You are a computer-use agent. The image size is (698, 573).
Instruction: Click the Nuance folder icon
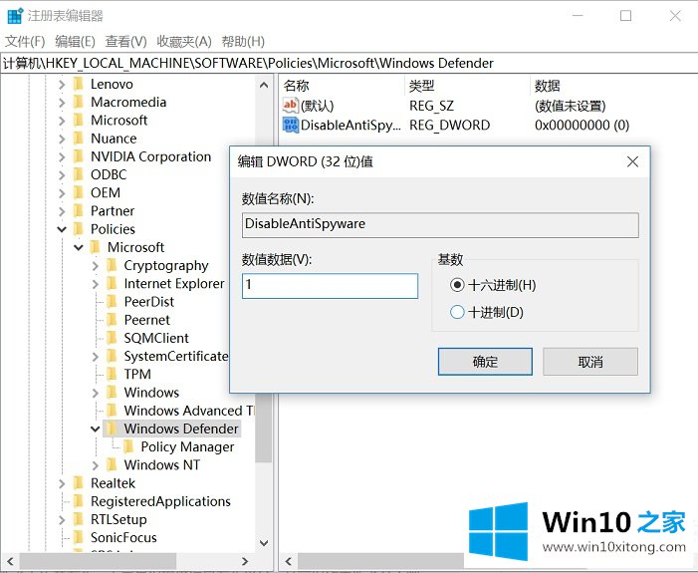[79, 139]
